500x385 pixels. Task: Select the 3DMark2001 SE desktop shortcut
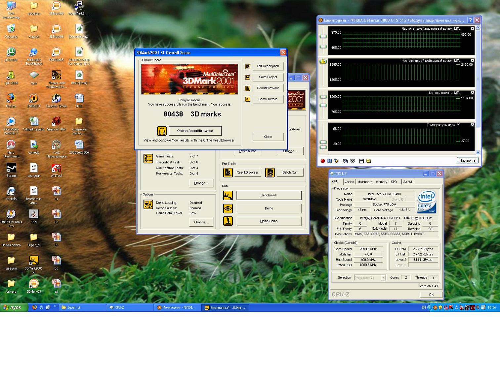coord(34,265)
